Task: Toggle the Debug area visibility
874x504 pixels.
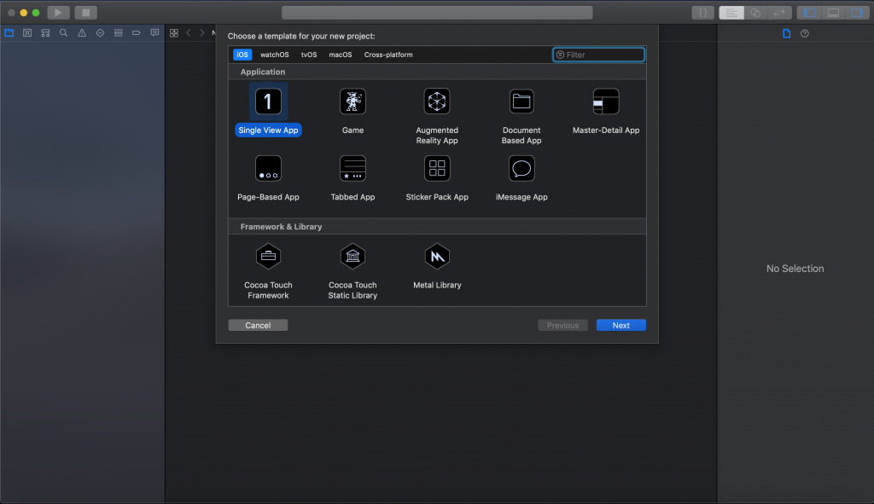Action: (833, 12)
